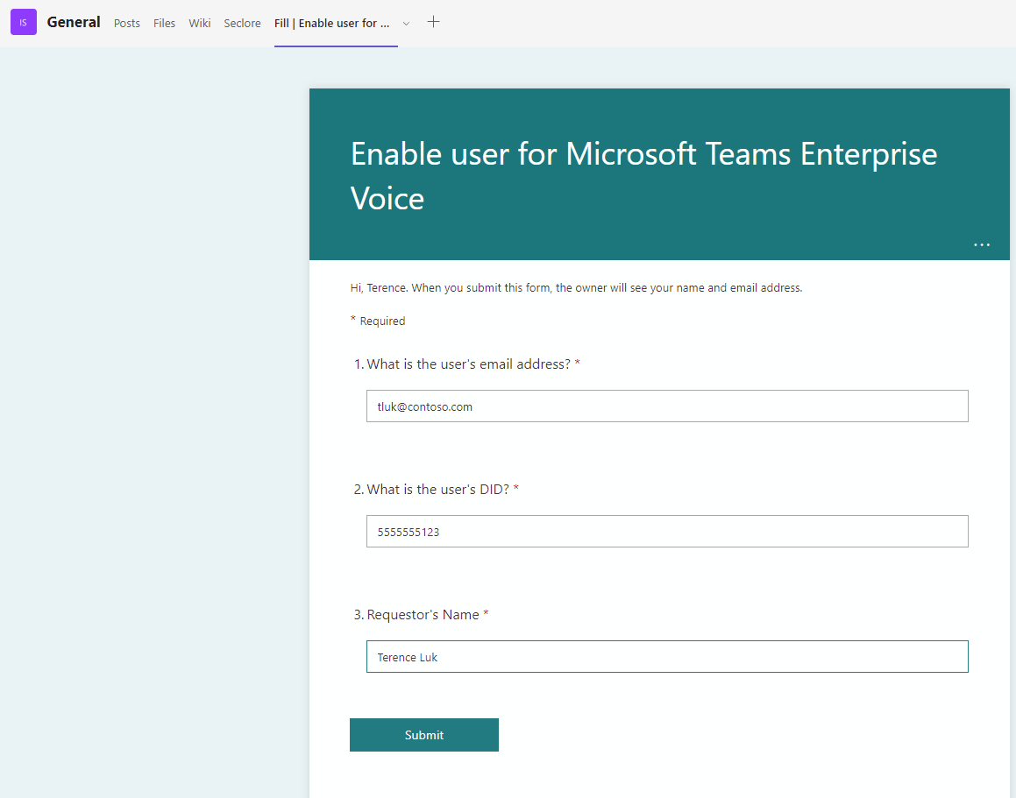Screen dimensions: 1016x798
Task: Click the "What is the user's DID?" label
Action: pyautogui.click(x=437, y=490)
